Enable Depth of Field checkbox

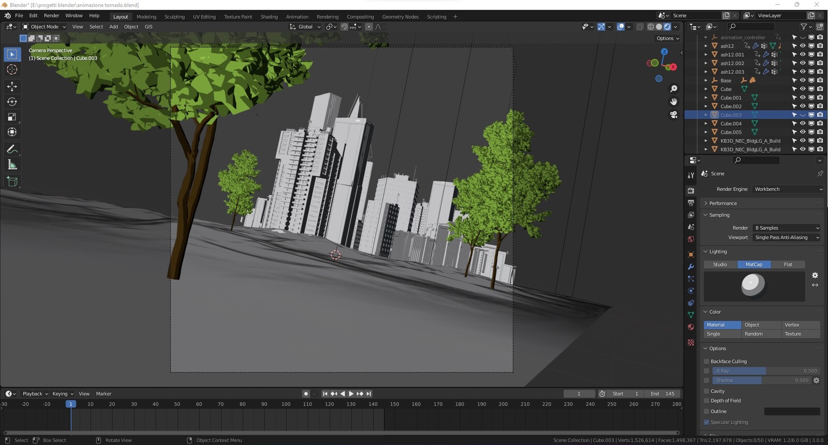click(706, 400)
